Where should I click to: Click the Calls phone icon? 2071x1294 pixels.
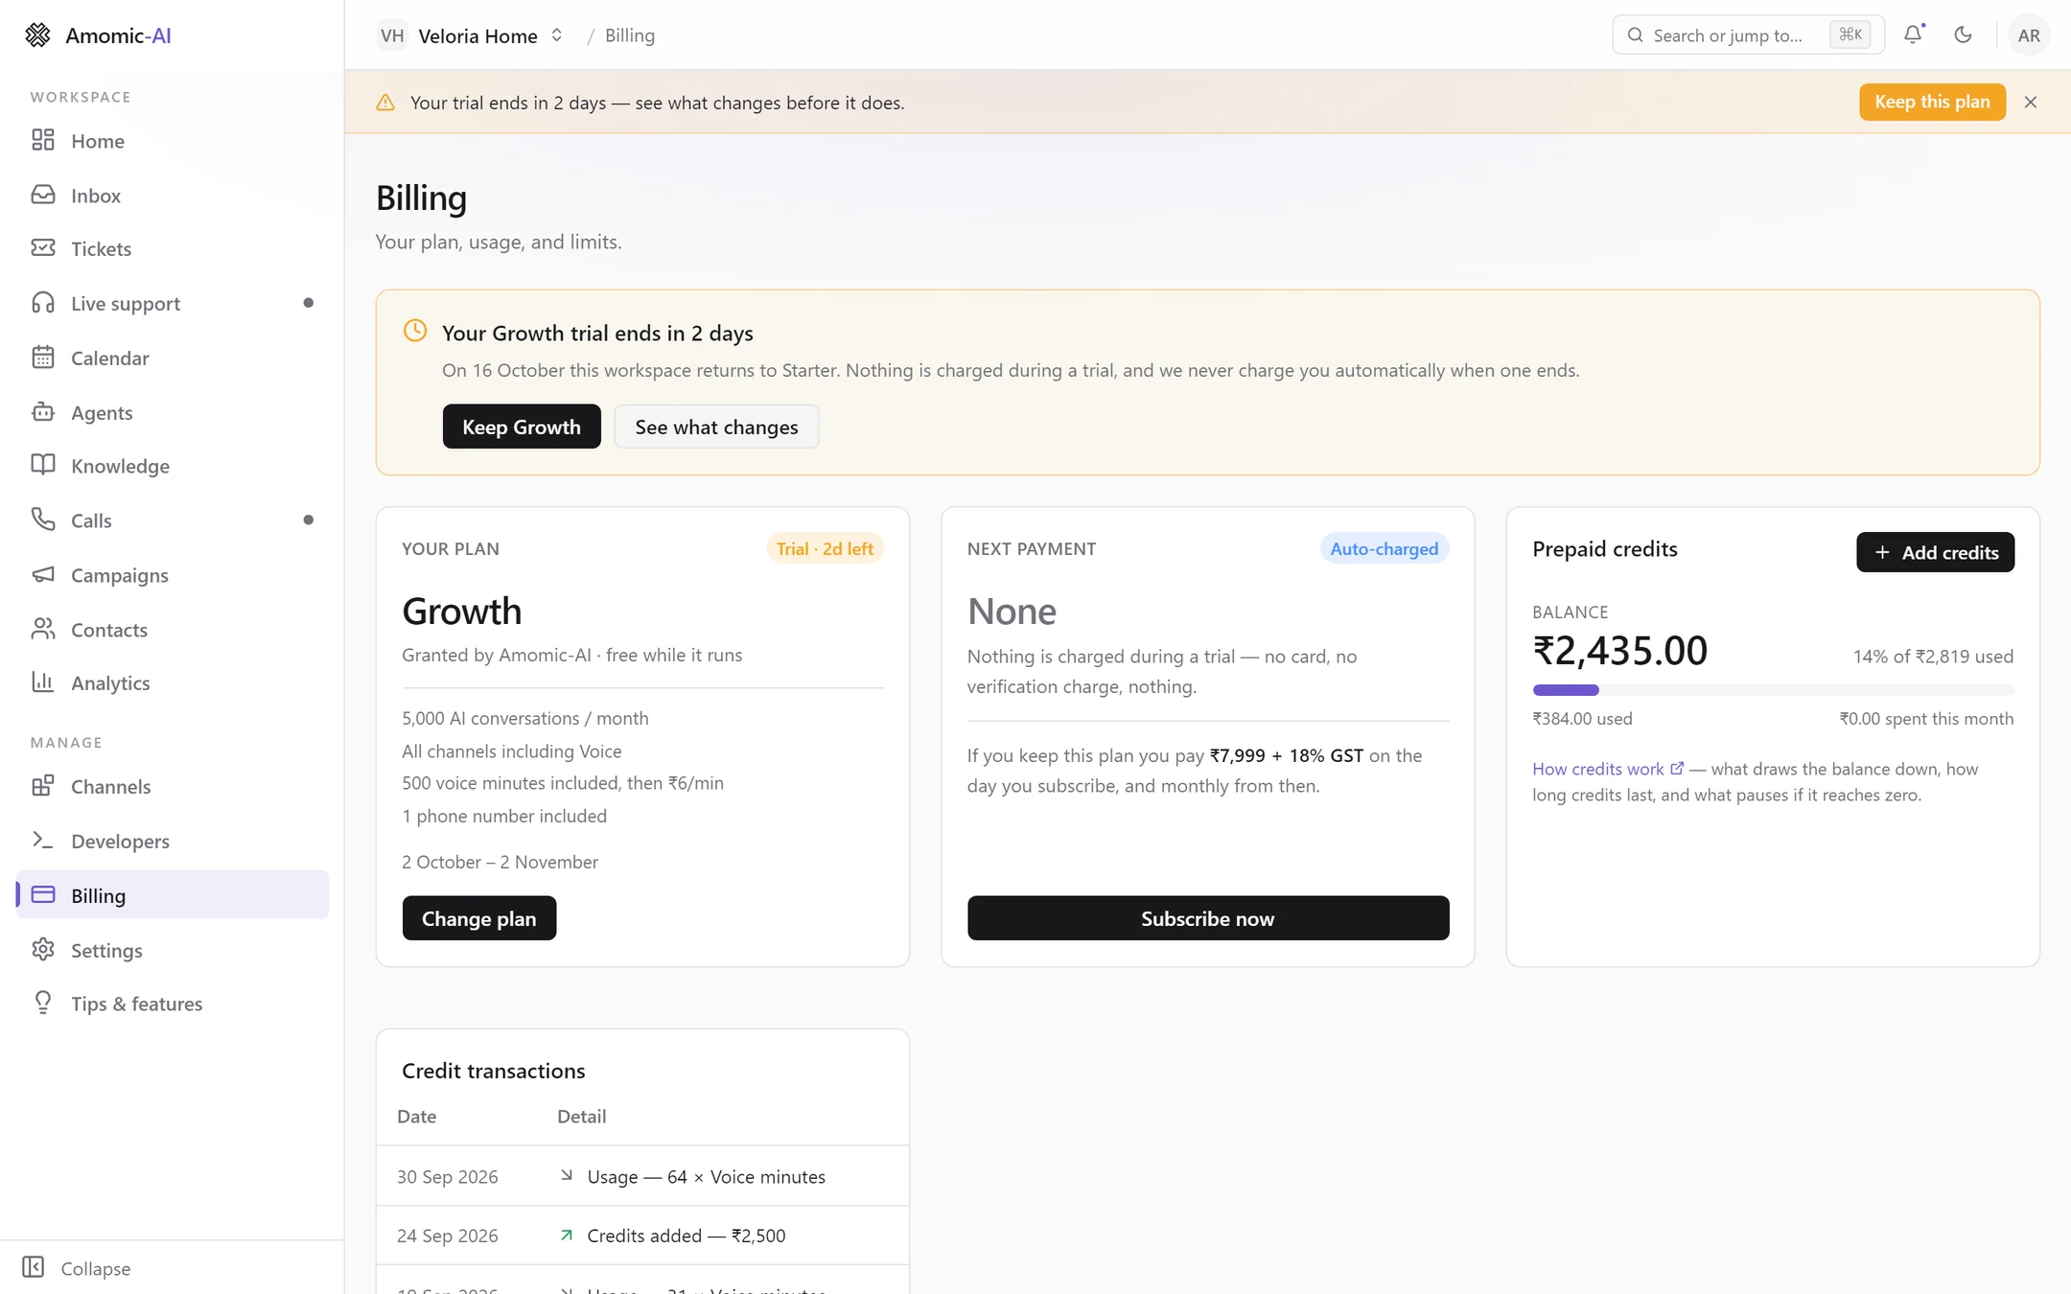click(x=43, y=520)
